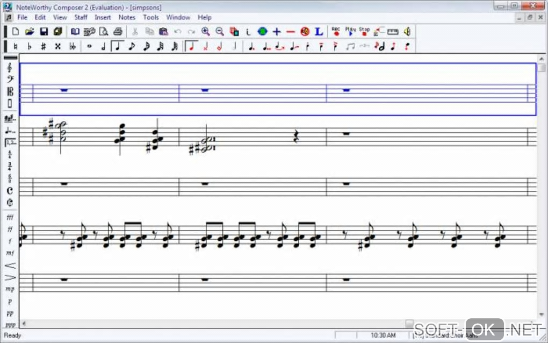The height and width of the screenshot is (343, 548).
Task: Toggle the grace note option
Action: 379,46
